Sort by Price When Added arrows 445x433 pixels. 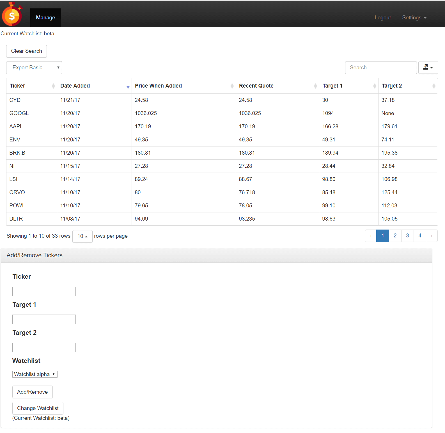click(x=232, y=86)
